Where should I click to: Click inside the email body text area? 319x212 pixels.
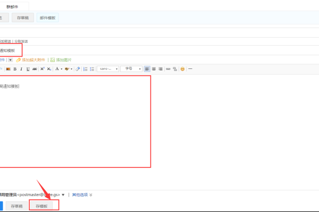pyautogui.click(x=74, y=122)
